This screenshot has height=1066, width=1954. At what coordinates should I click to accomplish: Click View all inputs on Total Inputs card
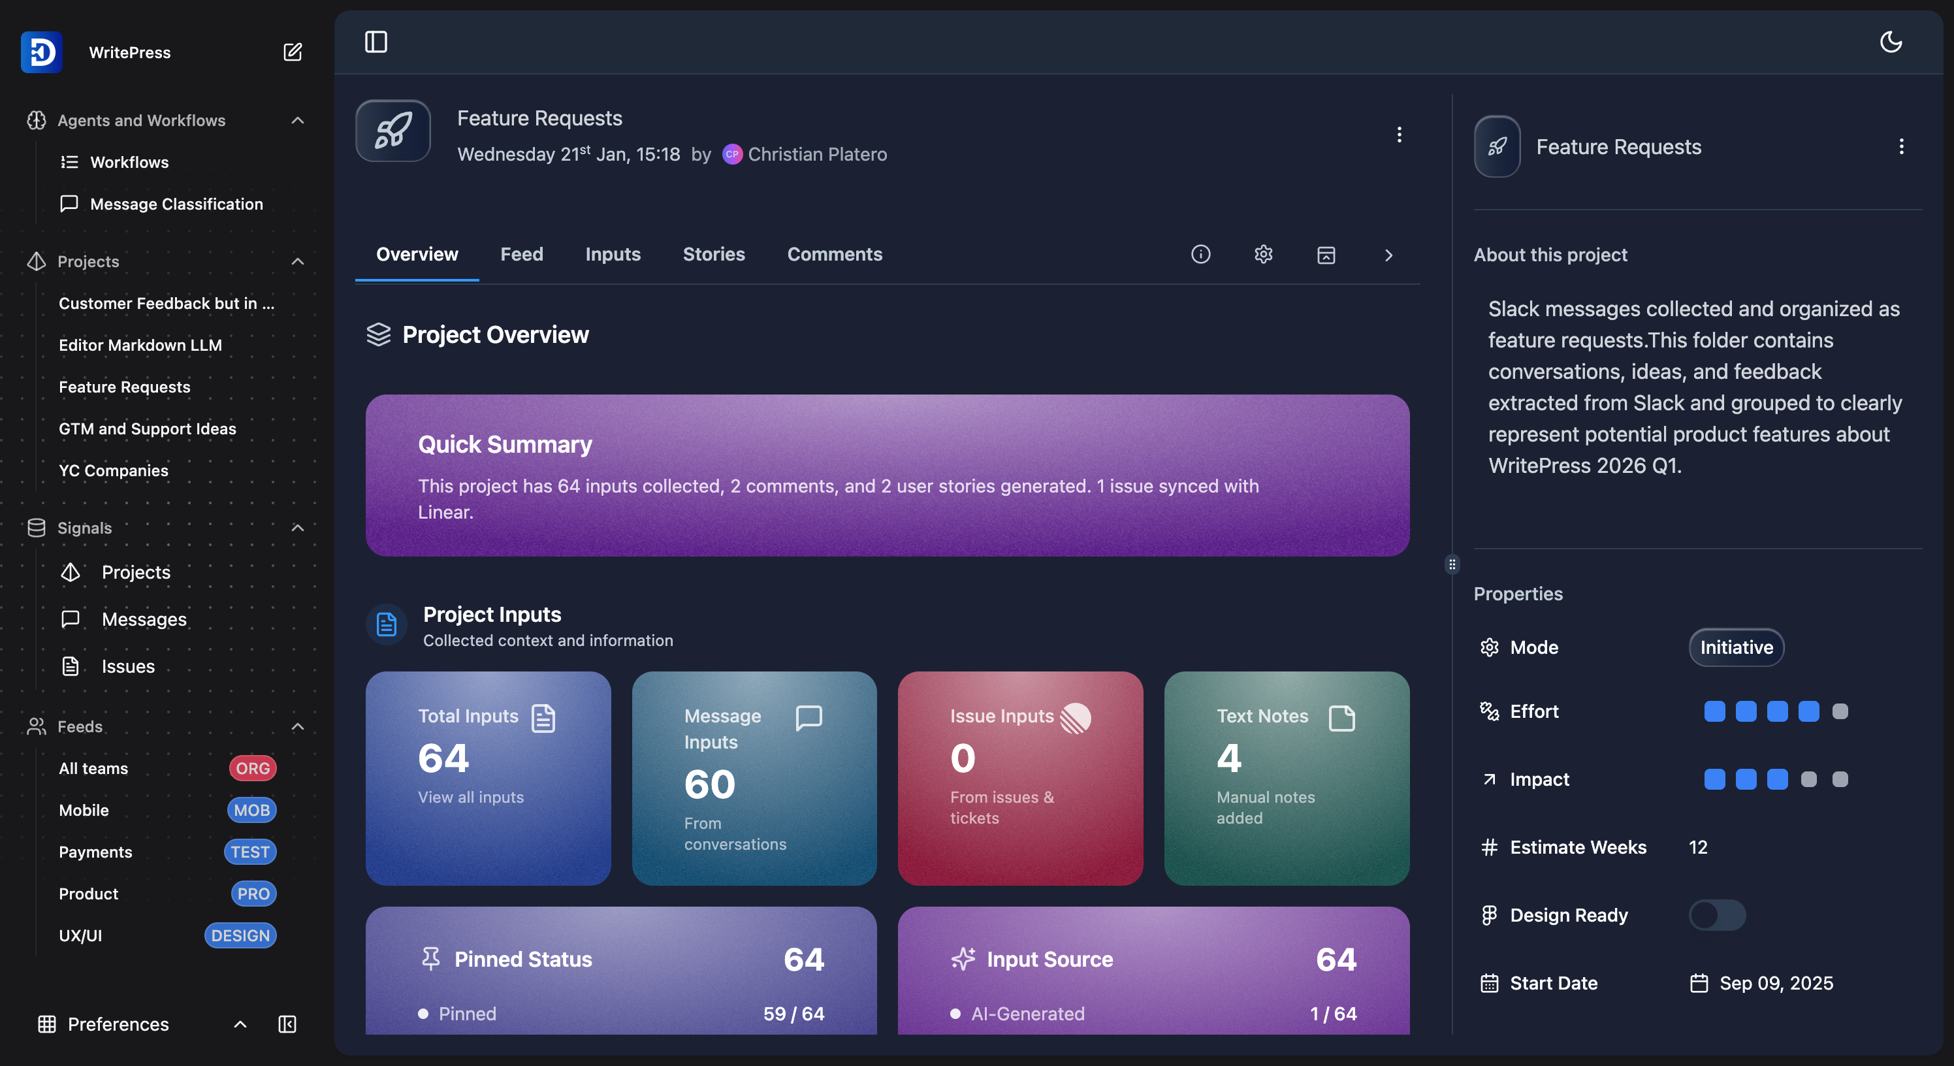point(470,798)
